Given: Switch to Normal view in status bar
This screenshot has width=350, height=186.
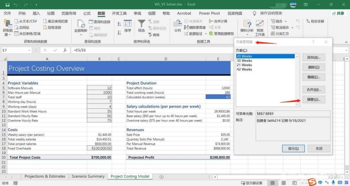Looking at the screenshot, I should [x=273, y=183].
